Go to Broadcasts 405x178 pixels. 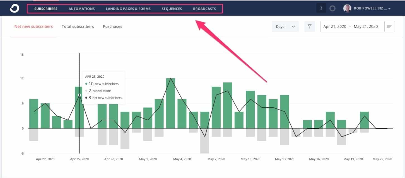tap(204, 9)
